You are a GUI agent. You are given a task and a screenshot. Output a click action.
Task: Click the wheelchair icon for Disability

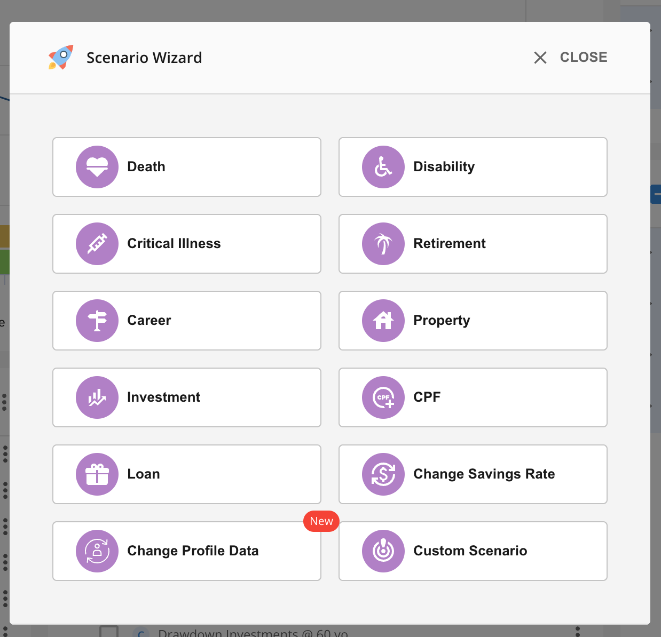383,167
